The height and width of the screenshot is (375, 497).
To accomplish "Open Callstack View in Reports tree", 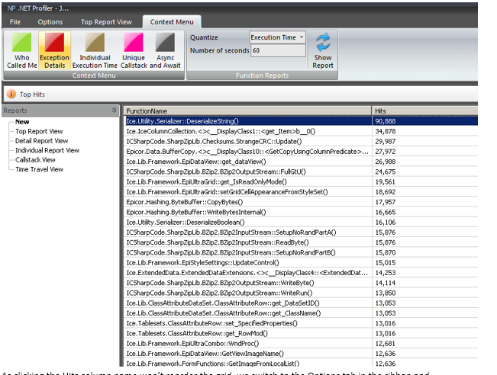I will pyautogui.click(x=35, y=160).
